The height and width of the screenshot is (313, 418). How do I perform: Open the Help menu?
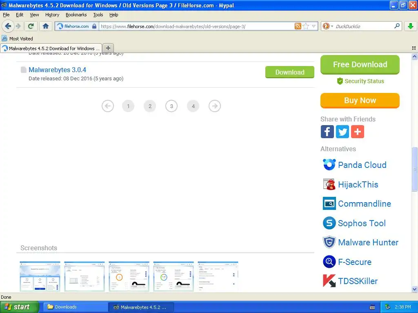click(113, 15)
